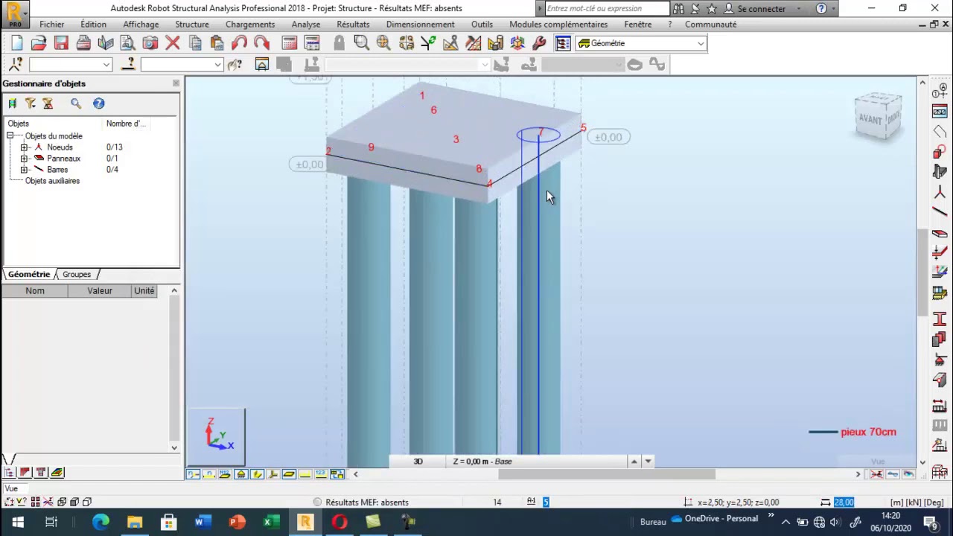Open Microsoft Word from the taskbar
This screenshot has width=953, height=536.
pyautogui.click(x=203, y=522)
